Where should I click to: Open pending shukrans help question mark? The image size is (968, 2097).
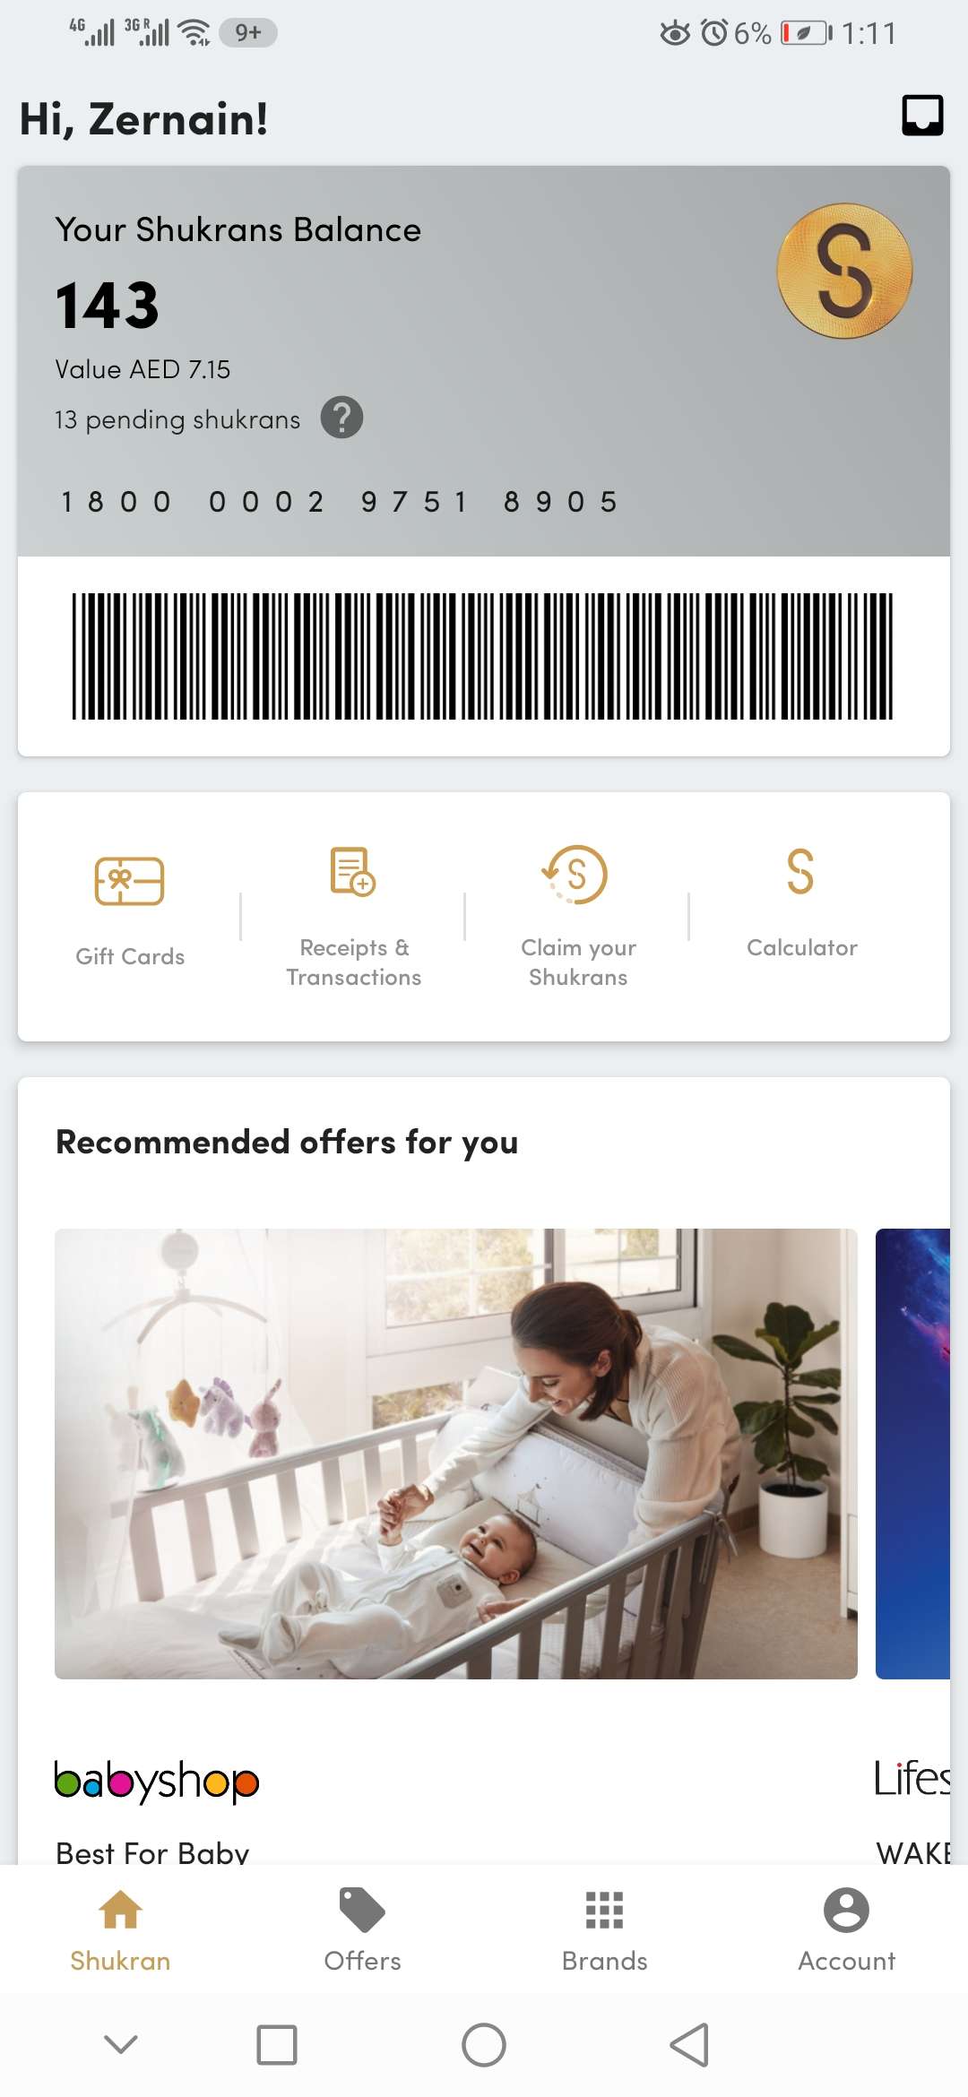341,418
